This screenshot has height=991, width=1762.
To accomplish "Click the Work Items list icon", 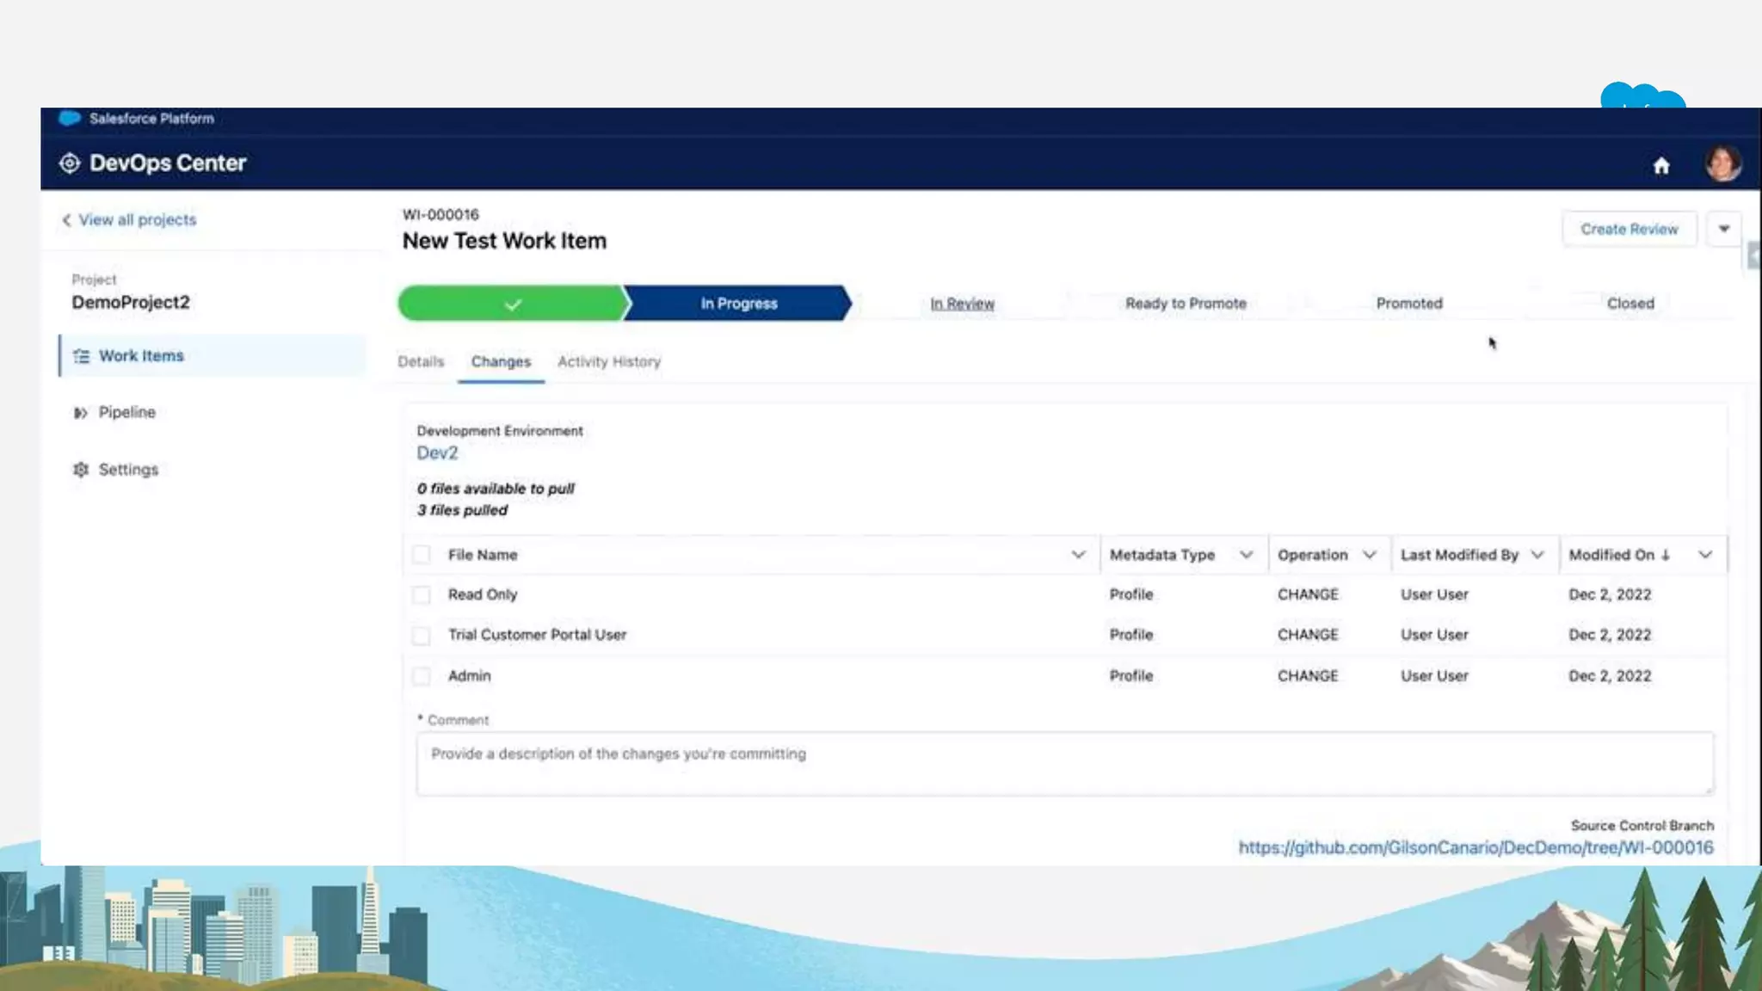I will click(81, 356).
